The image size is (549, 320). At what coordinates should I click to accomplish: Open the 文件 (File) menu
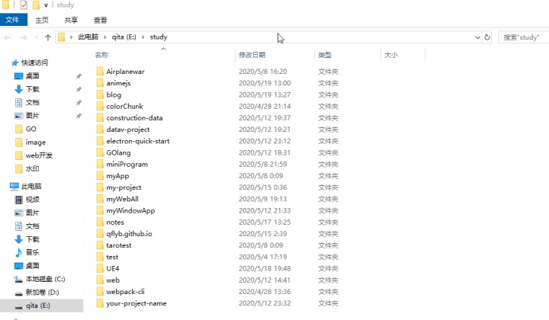coord(13,21)
